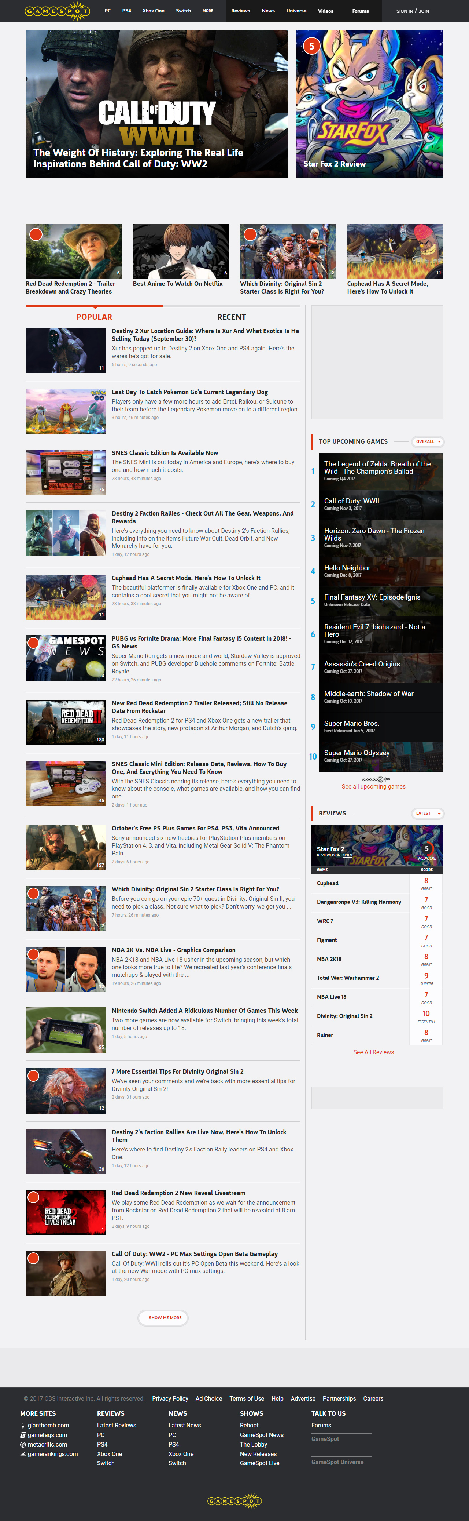Click play icon on PUBG vs Fortnite GS News thumbnail
This screenshot has width=469, height=1521.
[x=34, y=643]
